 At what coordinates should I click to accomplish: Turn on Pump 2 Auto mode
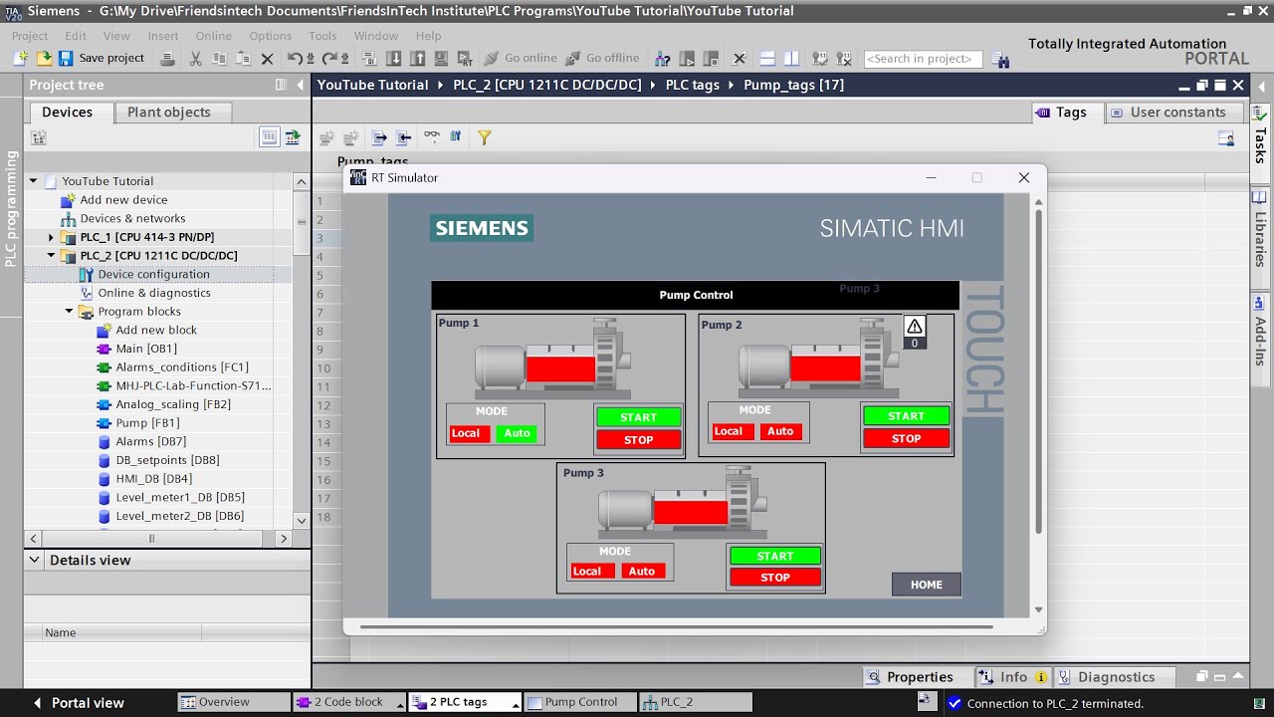tap(780, 431)
